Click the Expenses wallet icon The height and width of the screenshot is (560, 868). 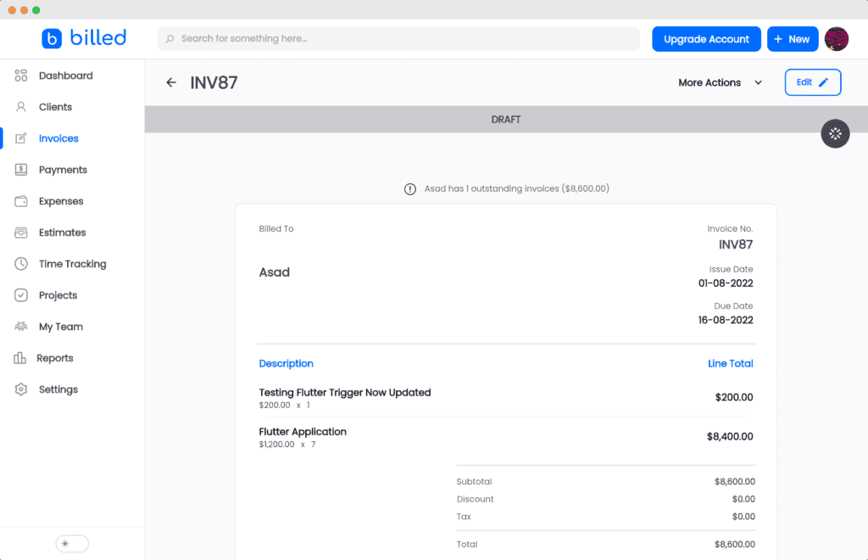(21, 201)
